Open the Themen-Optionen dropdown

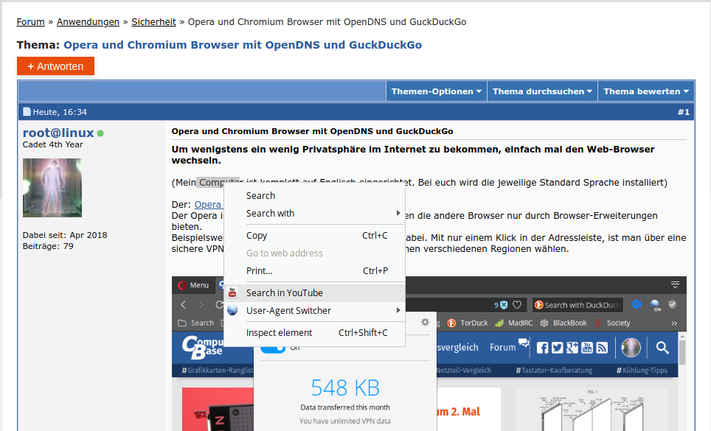point(436,91)
